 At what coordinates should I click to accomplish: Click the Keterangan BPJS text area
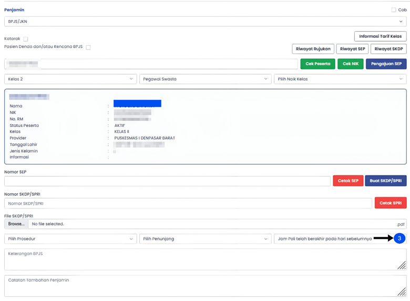click(205, 259)
